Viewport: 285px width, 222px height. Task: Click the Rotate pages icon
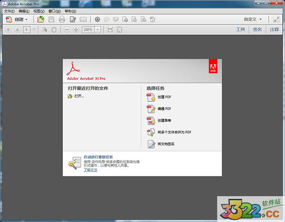[x=134, y=19]
